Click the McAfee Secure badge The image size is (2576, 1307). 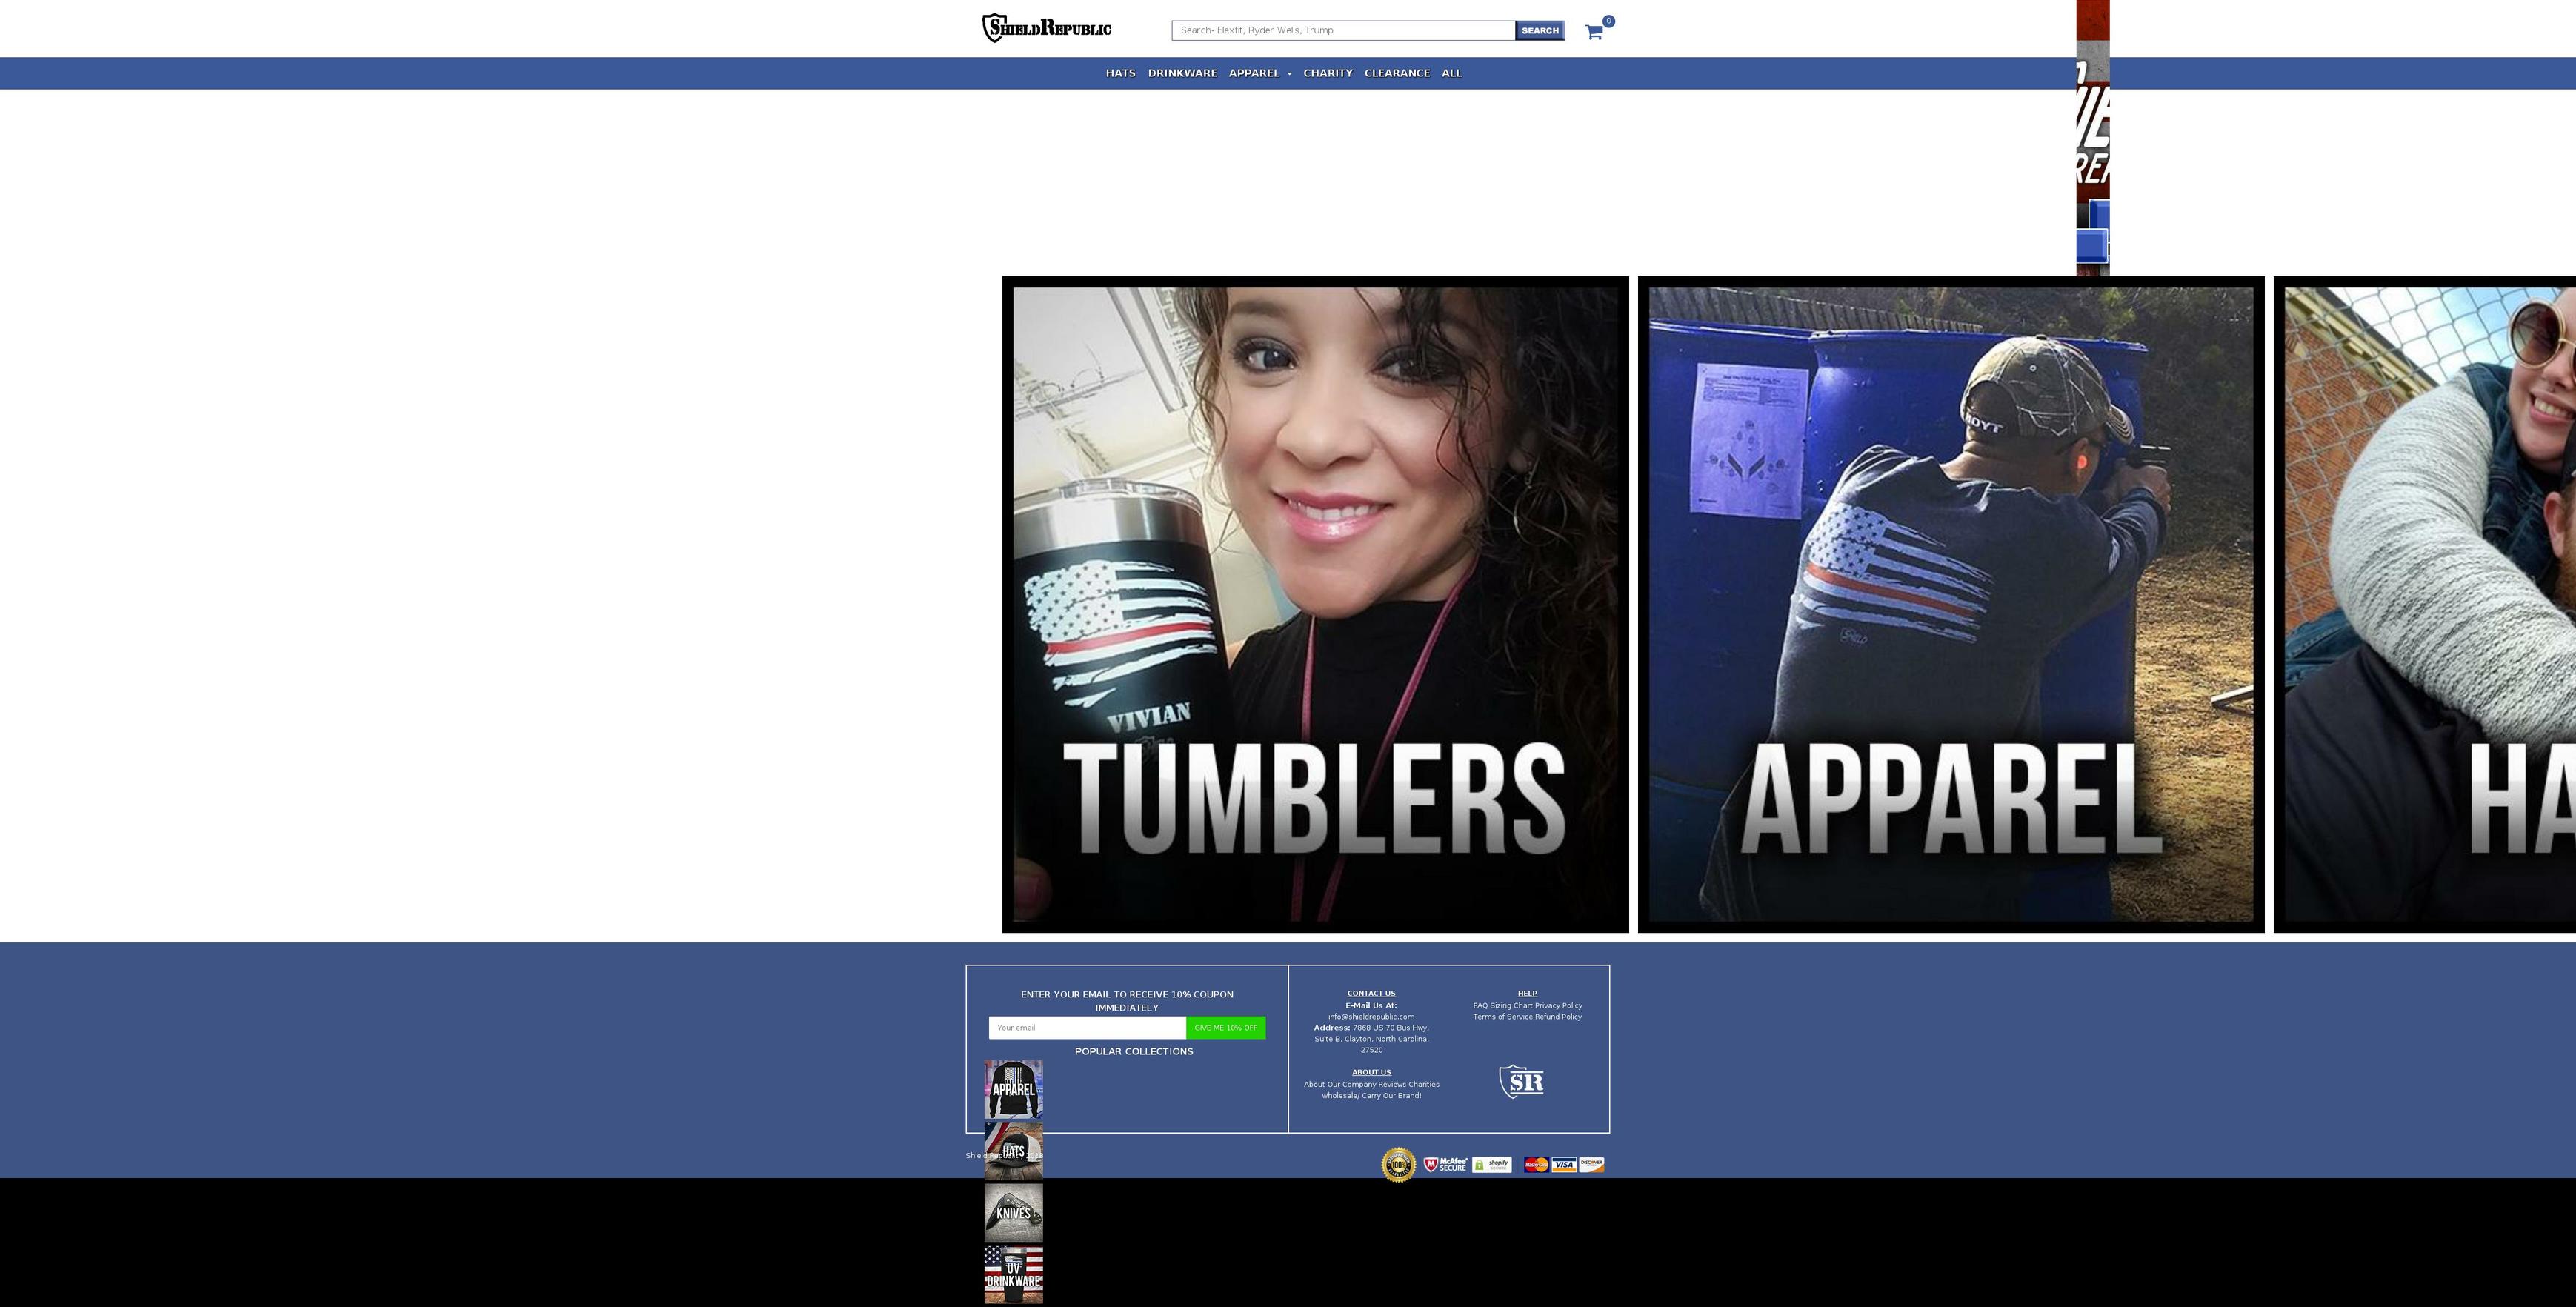pos(1445,1165)
